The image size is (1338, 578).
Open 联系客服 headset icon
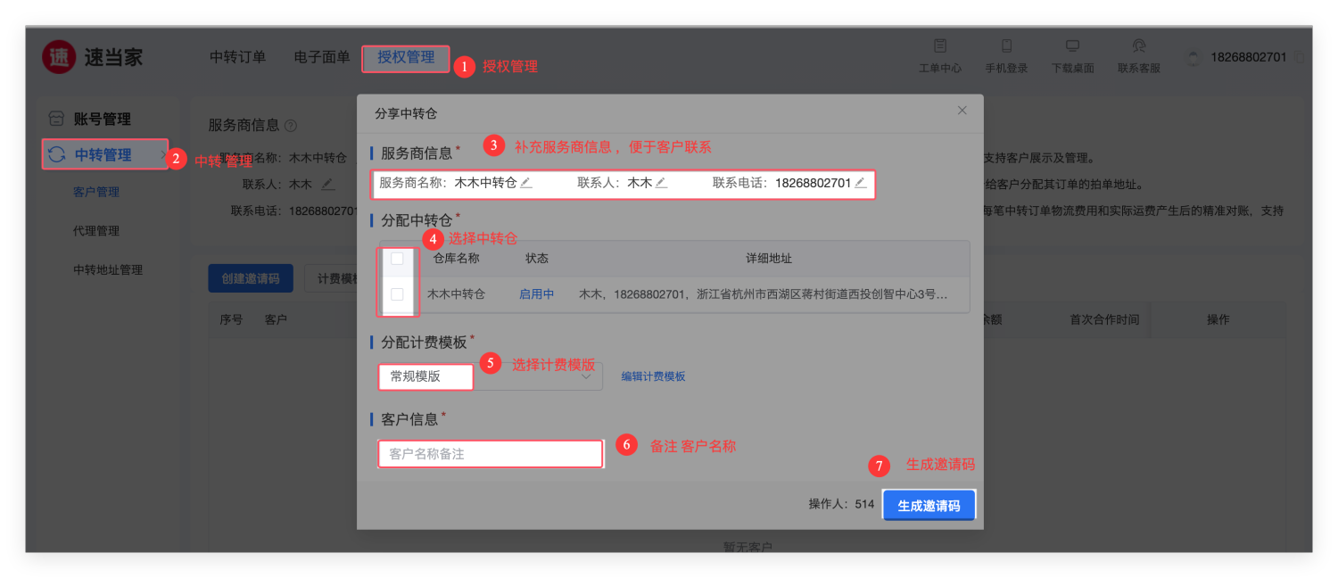(1138, 46)
